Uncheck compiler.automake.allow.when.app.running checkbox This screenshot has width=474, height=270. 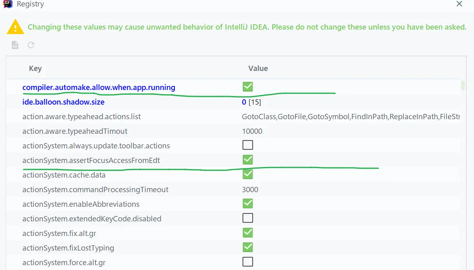point(248,87)
